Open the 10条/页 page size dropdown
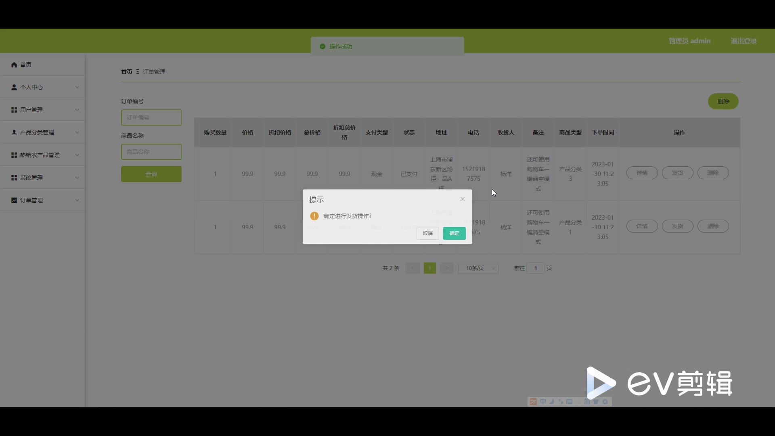 [478, 268]
